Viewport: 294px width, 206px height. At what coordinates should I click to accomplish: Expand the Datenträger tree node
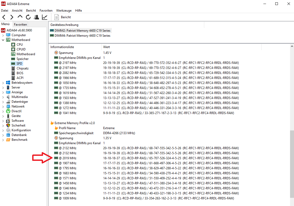point(3,102)
